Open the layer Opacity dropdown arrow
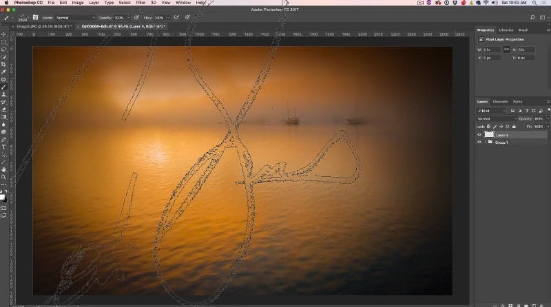 click(x=547, y=118)
